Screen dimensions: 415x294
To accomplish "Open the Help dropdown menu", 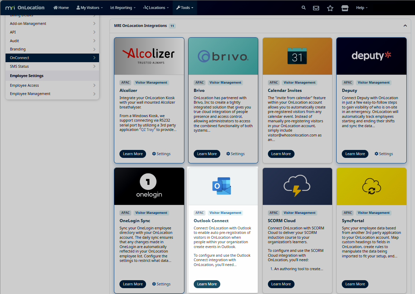I will pyautogui.click(x=361, y=8).
